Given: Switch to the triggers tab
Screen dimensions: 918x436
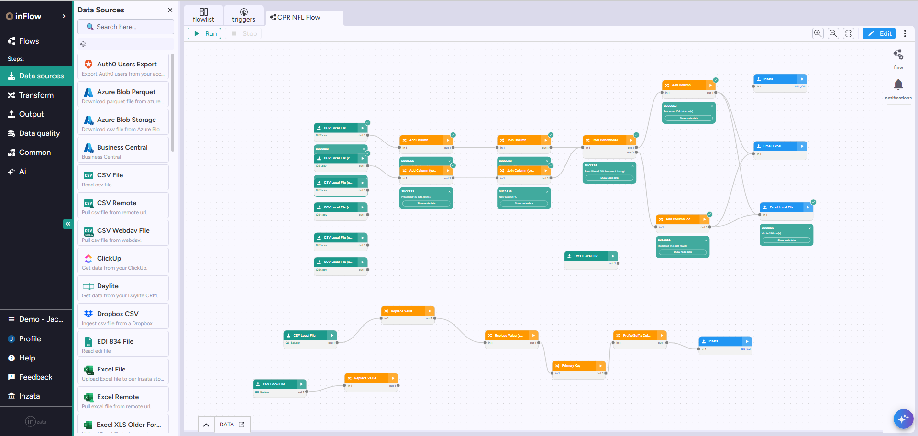Looking at the screenshot, I should tap(243, 15).
